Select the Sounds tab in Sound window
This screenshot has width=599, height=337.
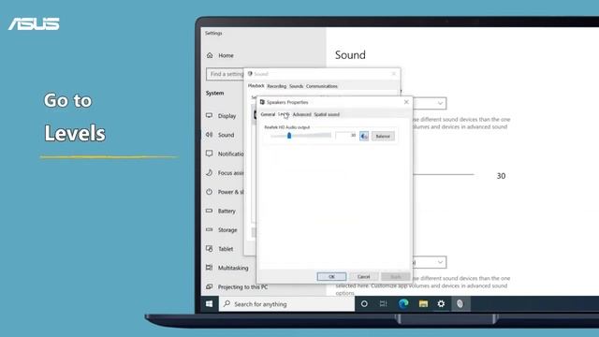coord(296,86)
